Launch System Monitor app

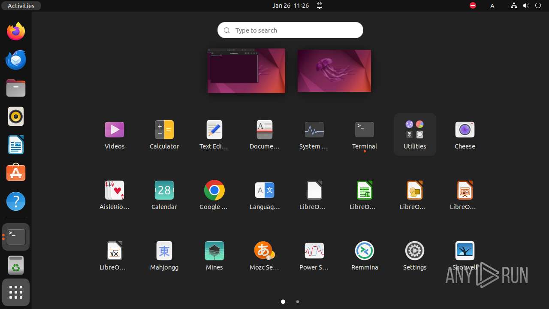[x=314, y=134]
